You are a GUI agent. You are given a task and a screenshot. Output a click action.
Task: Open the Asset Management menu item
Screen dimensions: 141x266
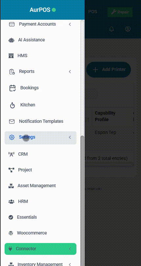[x=41, y=186]
